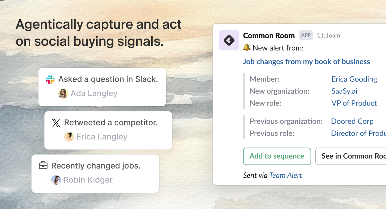This screenshot has width=386, height=209.
Task: Click Erica Langley's avatar
Action: [x=69, y=137]
